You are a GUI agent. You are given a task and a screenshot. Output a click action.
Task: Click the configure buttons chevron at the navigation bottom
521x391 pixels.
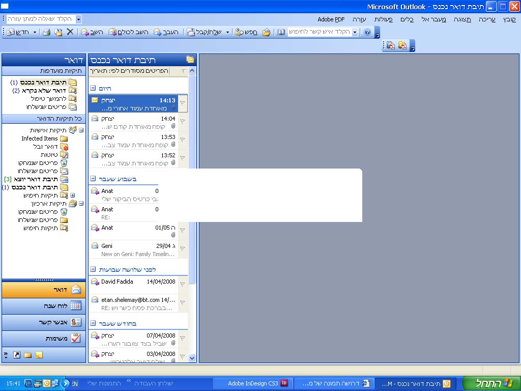[6, 355]
